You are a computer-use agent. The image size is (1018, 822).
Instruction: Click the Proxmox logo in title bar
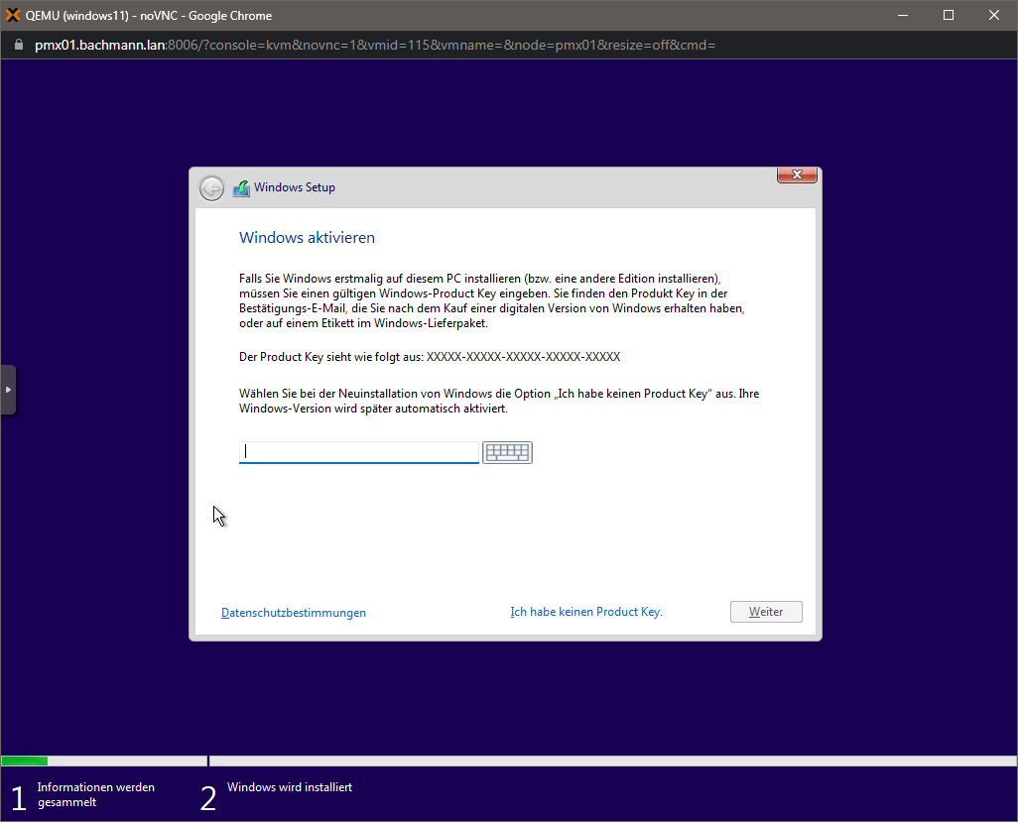pos(12,15)
